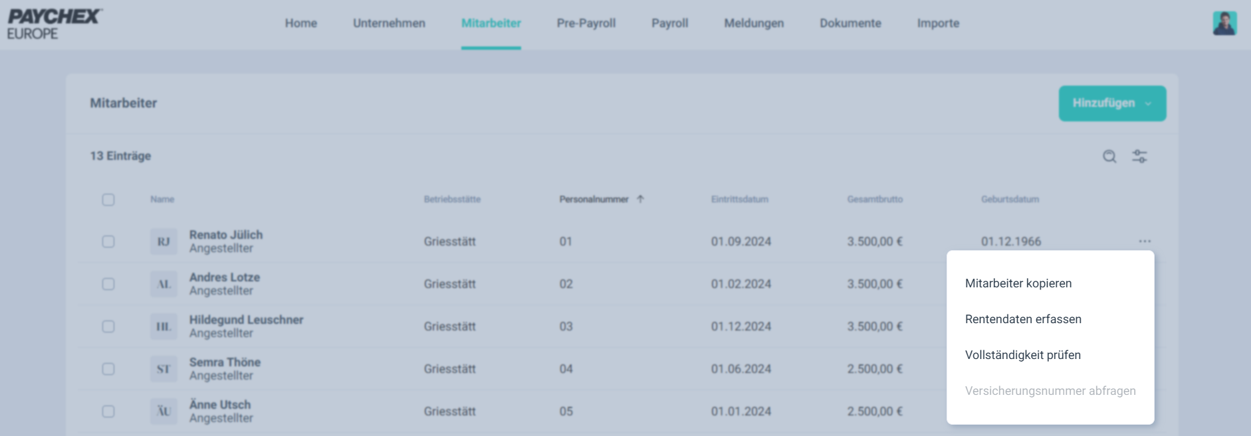The width and height of the screenshot is (1251, 436).
Task: Select the checkbox for Semra Thöne
Action: [108, 369]
